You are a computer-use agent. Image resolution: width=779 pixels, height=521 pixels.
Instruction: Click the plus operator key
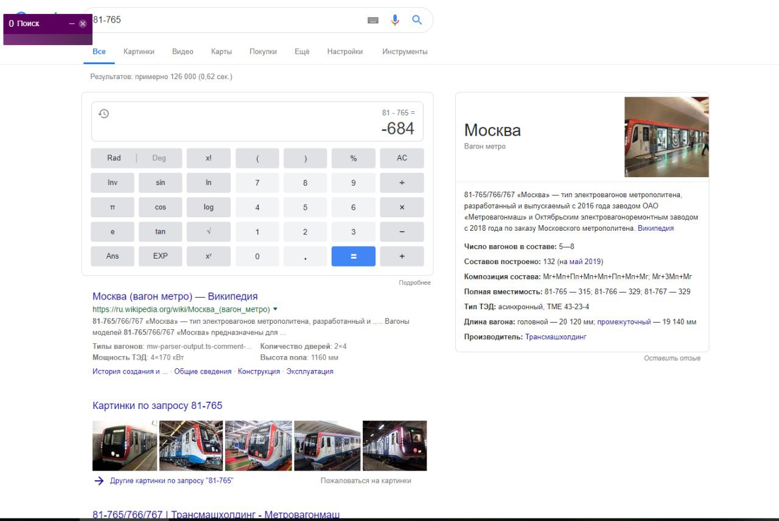click(402, 256)
